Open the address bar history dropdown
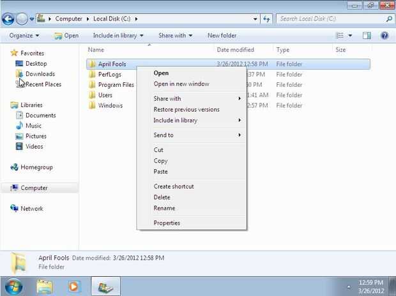The image size is (396, 296). click(255, 19)
